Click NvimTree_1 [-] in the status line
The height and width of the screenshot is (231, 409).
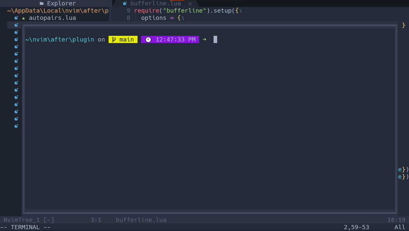tap(29, 220)
